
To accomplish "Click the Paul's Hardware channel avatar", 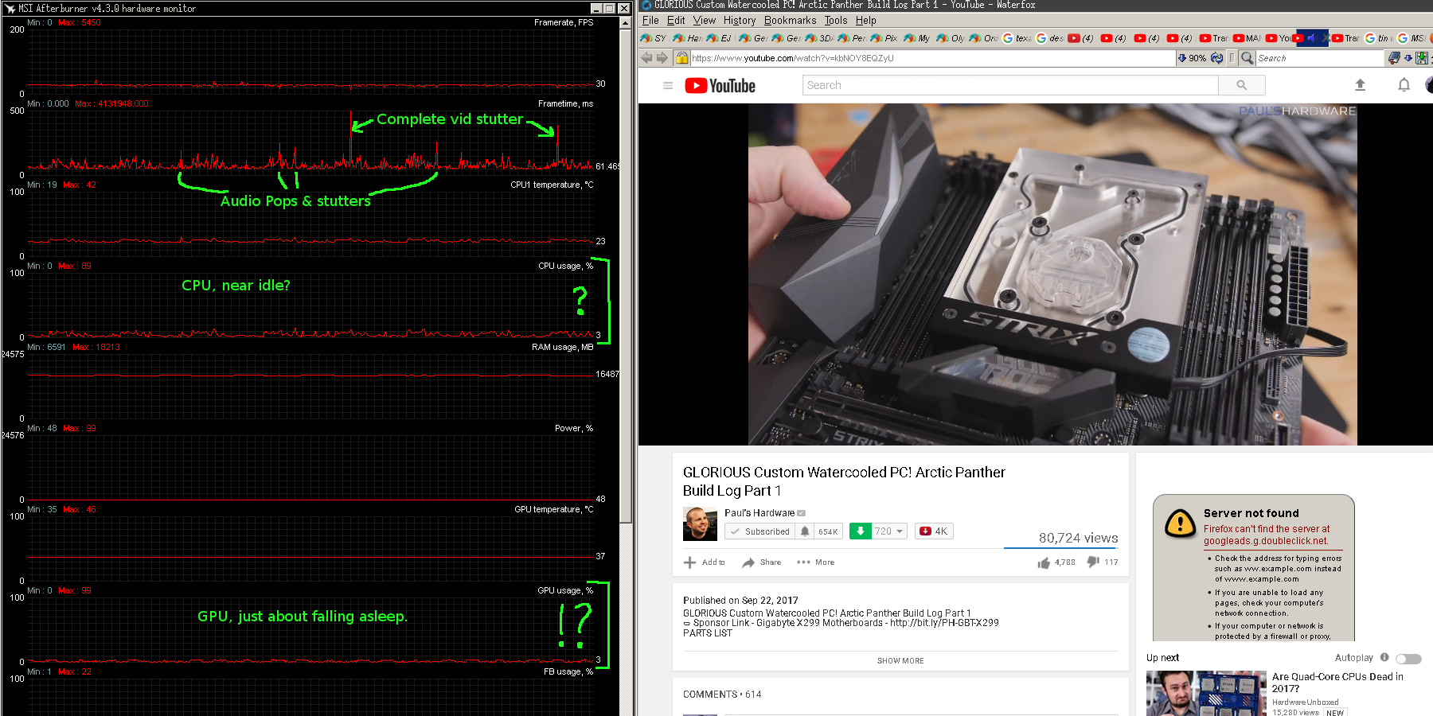I will pyautogui.click(x=700, y=523).
